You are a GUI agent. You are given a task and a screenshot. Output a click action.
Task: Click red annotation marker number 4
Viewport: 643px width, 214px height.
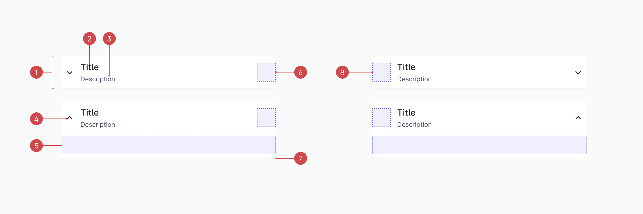36,119
